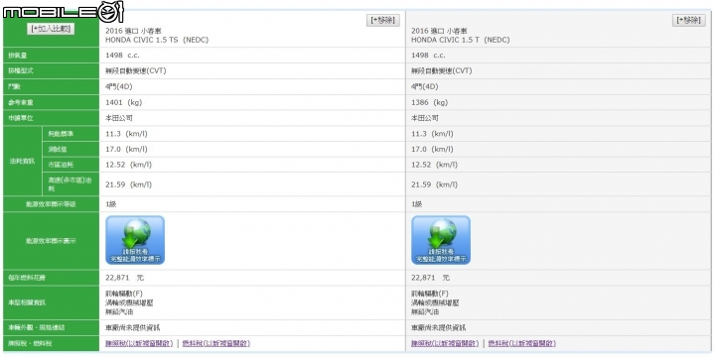Open energy label icon for CIVIC 1.5 TS
This screenshot has height=358, width=715.
(135, 240)
